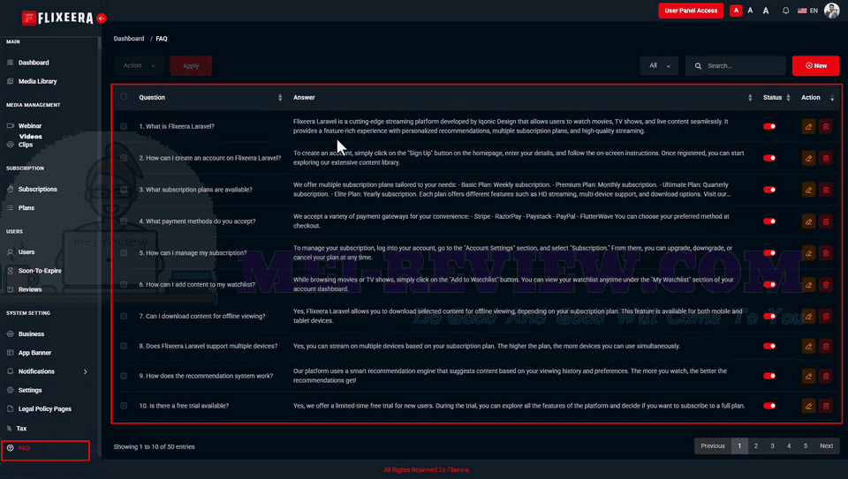
Task: Go to pagination page 2
Action: (756, 446)
